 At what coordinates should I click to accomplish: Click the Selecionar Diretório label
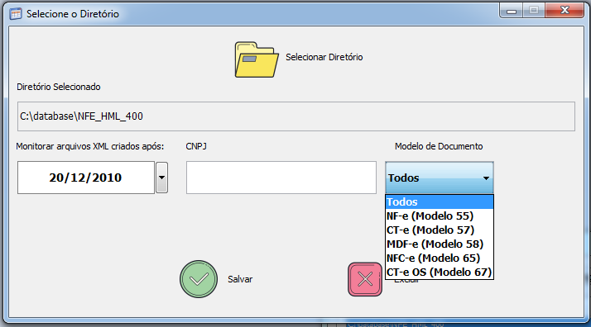click(x=324, y=57)
